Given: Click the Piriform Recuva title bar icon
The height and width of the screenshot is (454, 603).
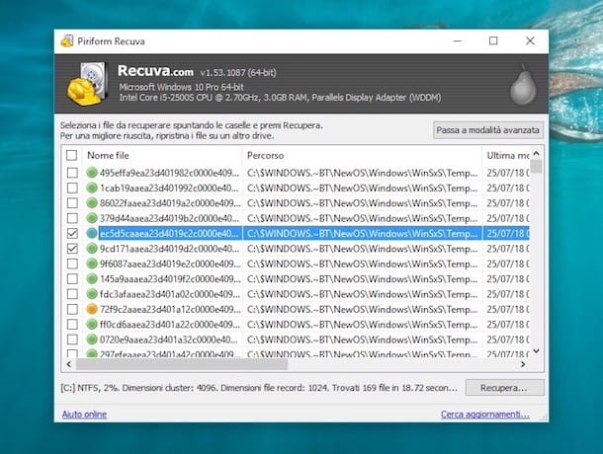Looking at the screenshot, I should point(67,41).
